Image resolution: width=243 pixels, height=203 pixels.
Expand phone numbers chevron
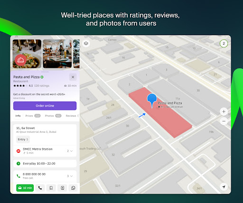pos(70,176)
